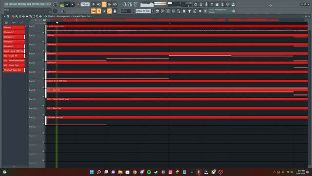Click the red Record button
The width and height of the screenshot is (312, 176).
pos(78,4)
